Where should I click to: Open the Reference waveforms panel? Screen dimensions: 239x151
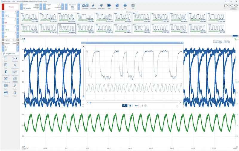[x=15, y=79]
